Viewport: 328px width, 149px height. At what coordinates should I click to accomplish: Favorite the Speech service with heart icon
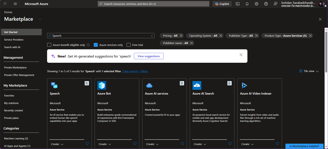coord(87,144)
